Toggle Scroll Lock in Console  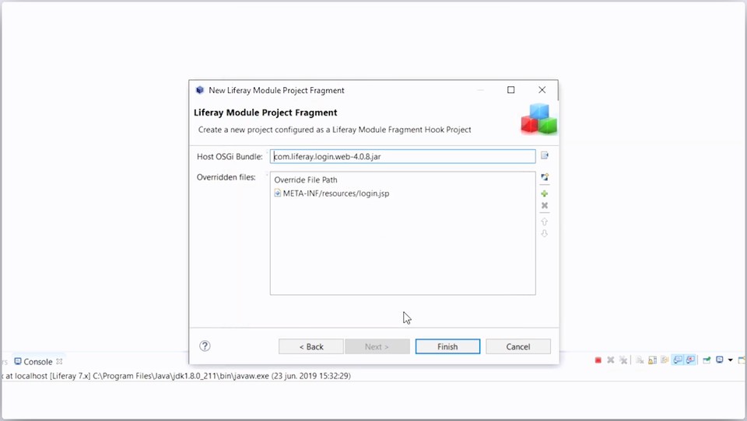[x=652, y=360]
